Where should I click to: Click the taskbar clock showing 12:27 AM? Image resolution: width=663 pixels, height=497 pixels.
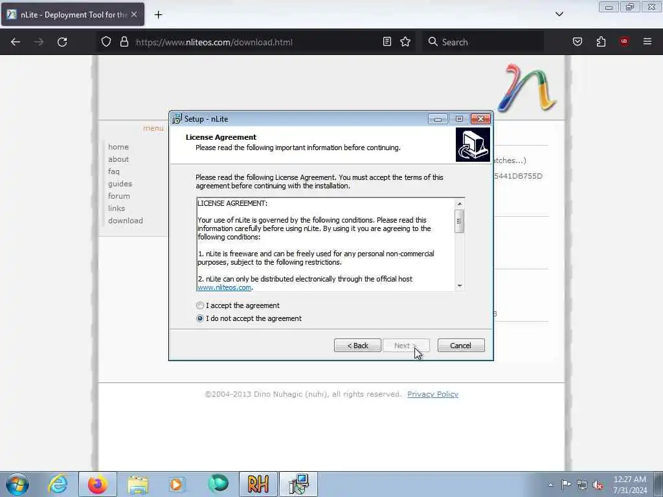pyautogui.click(x=630, y=485)
